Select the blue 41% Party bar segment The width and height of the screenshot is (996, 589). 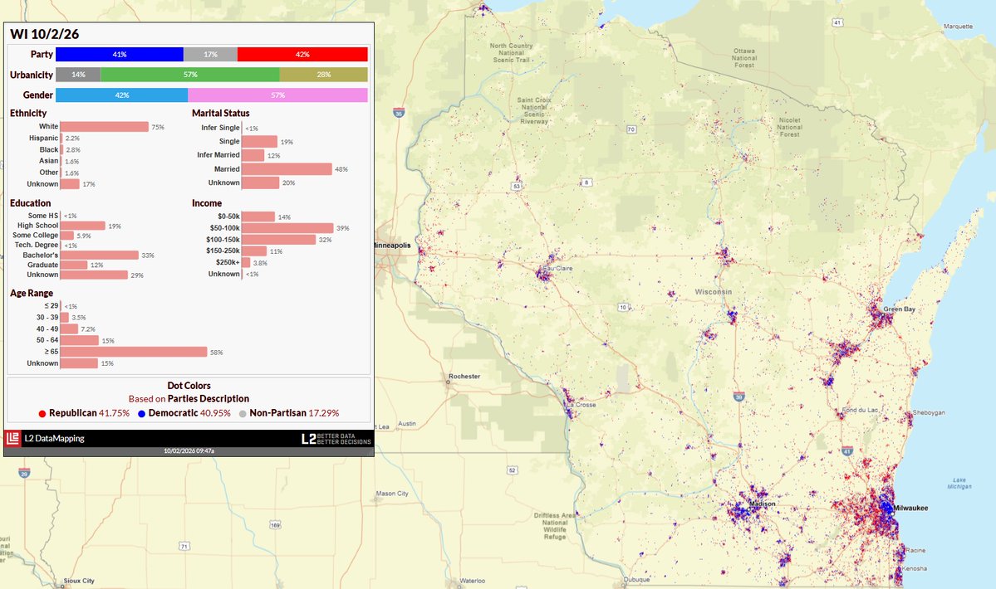120,55
